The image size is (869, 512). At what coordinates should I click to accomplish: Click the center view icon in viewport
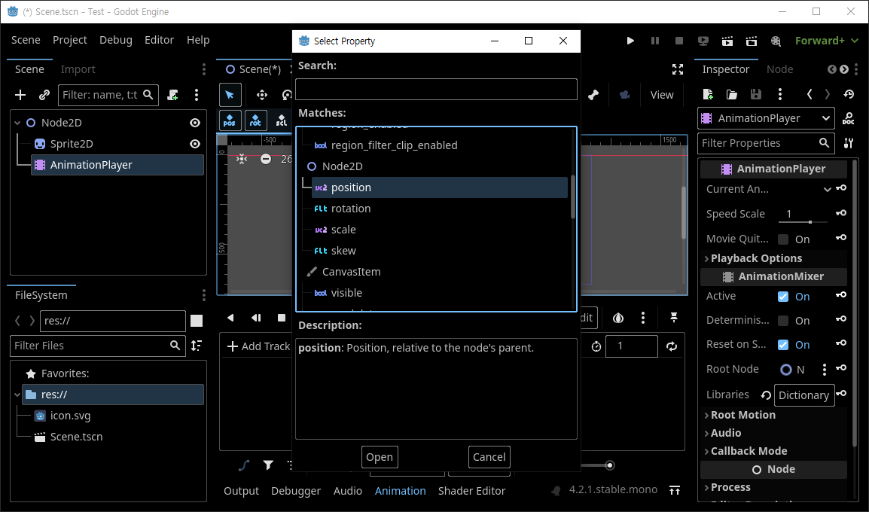242,159
